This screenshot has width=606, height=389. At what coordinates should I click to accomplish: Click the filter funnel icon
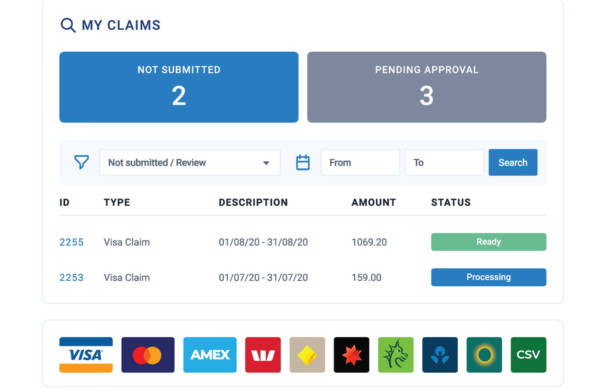tap(81, 162)
